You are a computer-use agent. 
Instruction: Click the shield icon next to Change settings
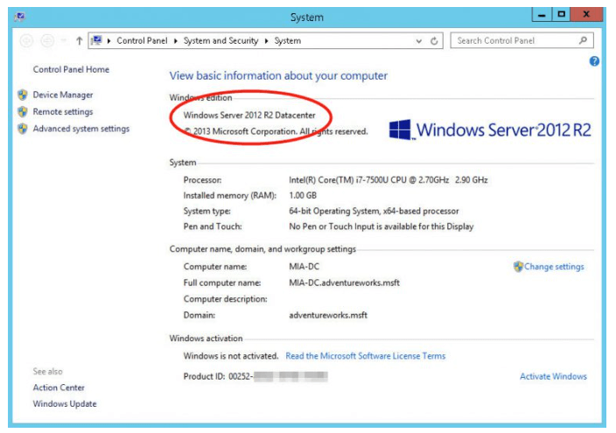click(518, 267)
